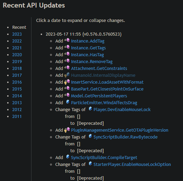Click the secured method icon beside InsertService.LoadAssetWithFormat
183x181 pixels.
click(x=67, y=82)
